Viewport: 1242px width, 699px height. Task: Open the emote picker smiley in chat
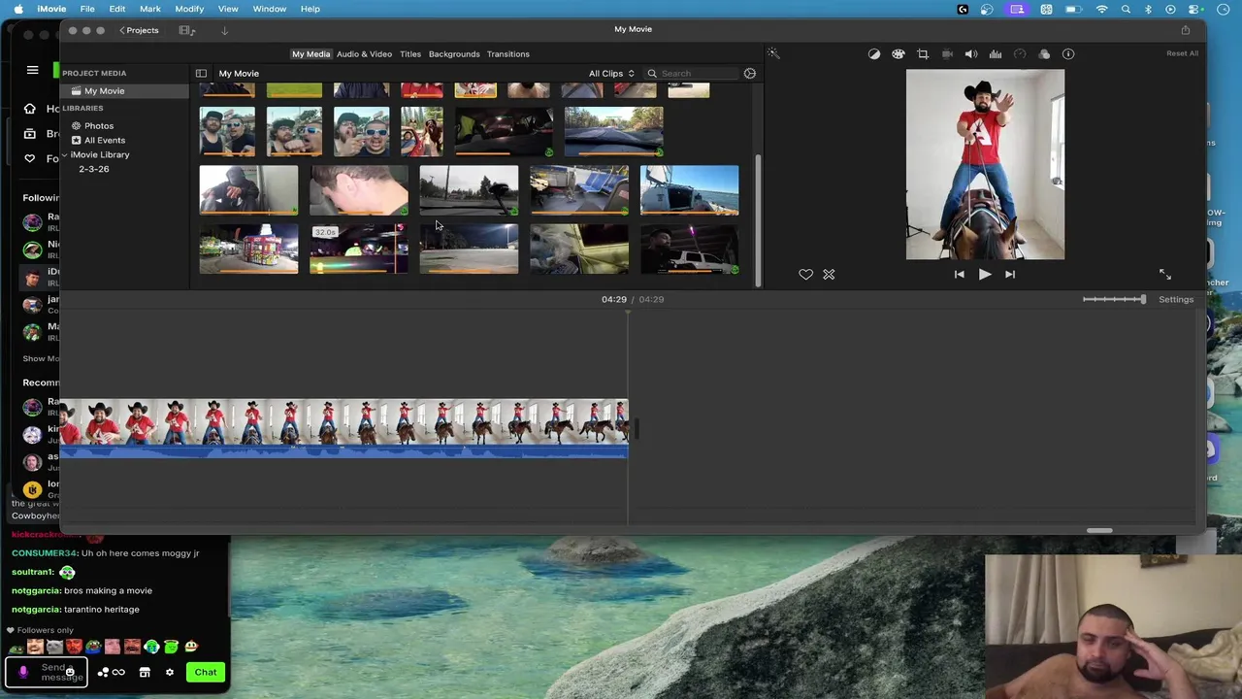coord(70,672)
